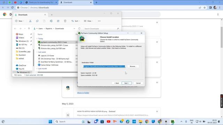The width and height of the screenshot is (223, 125).
Task: Select capcut-2-0-0.exe file
Action: [x=47, y=56]
